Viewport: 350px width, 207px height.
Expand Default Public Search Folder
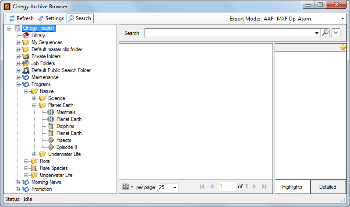(18, 71)
